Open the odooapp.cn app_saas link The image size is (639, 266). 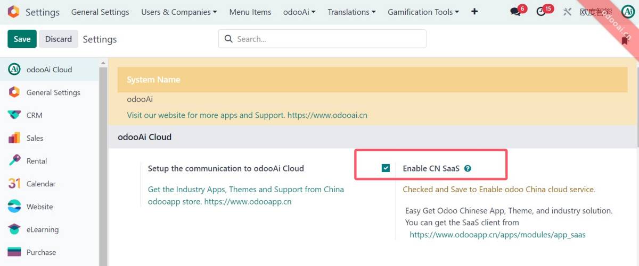pyautogui.click(x=497, y=234)
